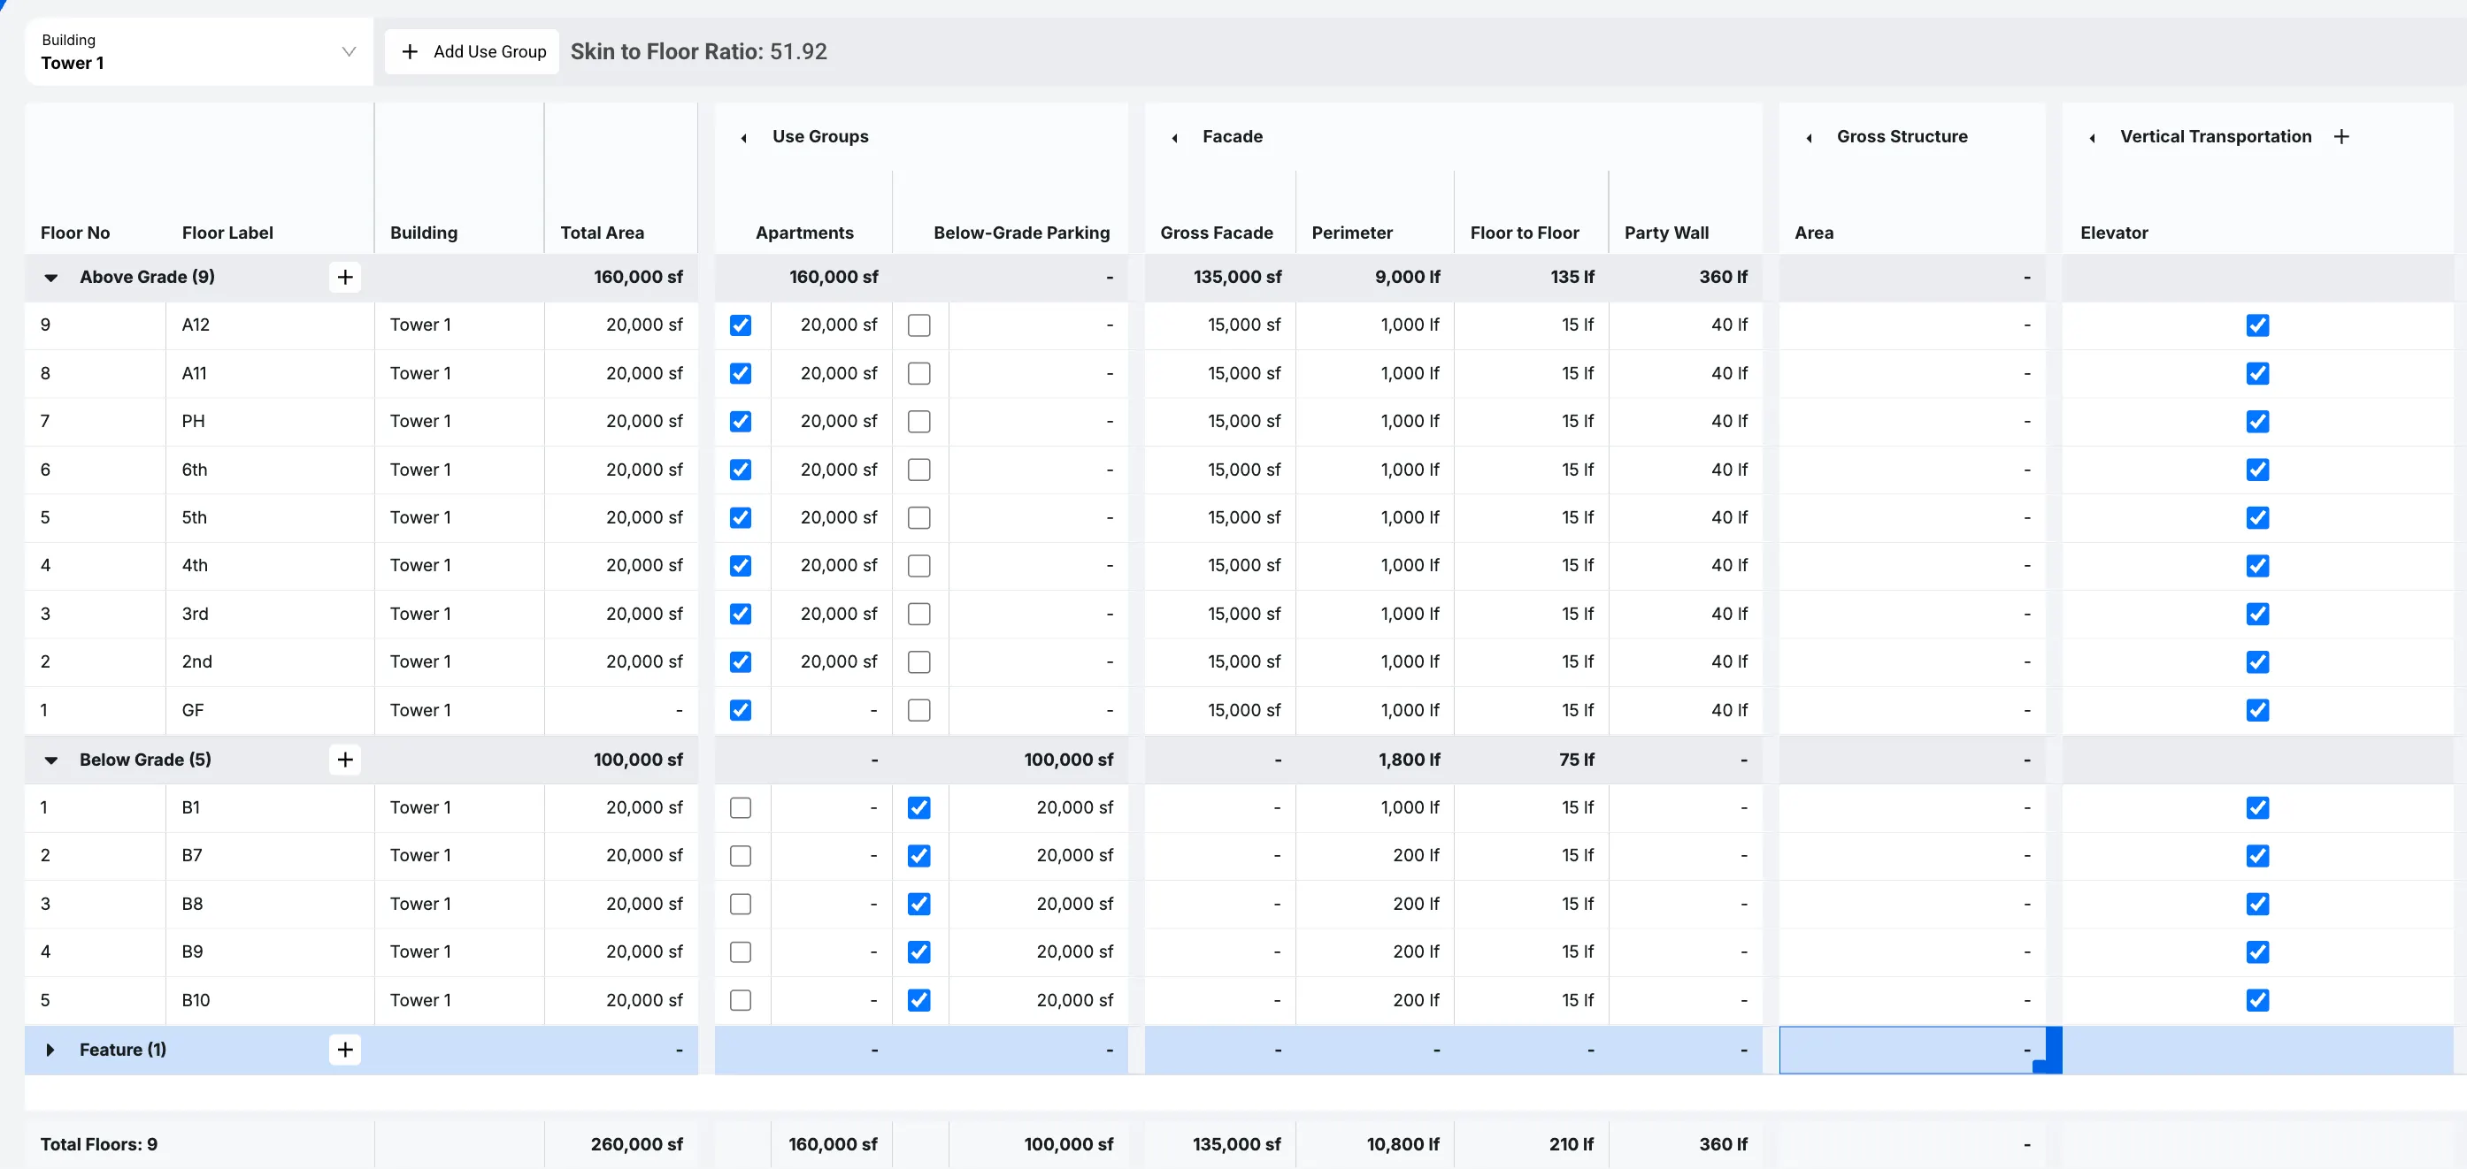Collapse the Above Grade (9) section
Image resolution: width=2467 pixels, height=1169 pixels.
click(50, 278)
